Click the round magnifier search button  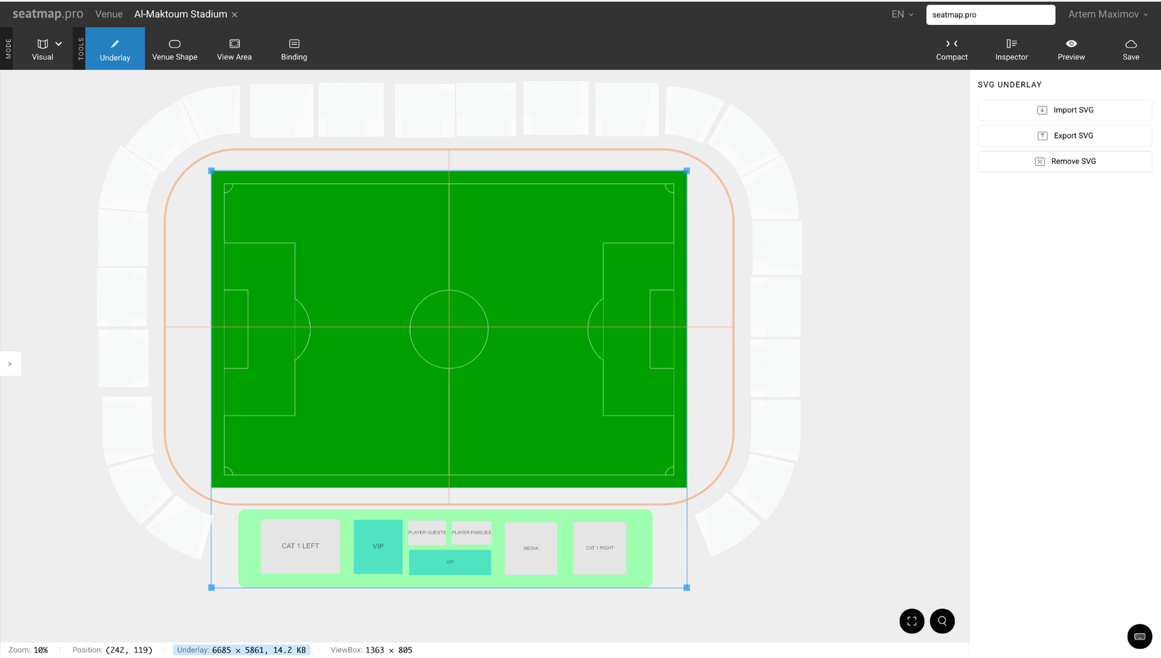click(x=942, y=621)
